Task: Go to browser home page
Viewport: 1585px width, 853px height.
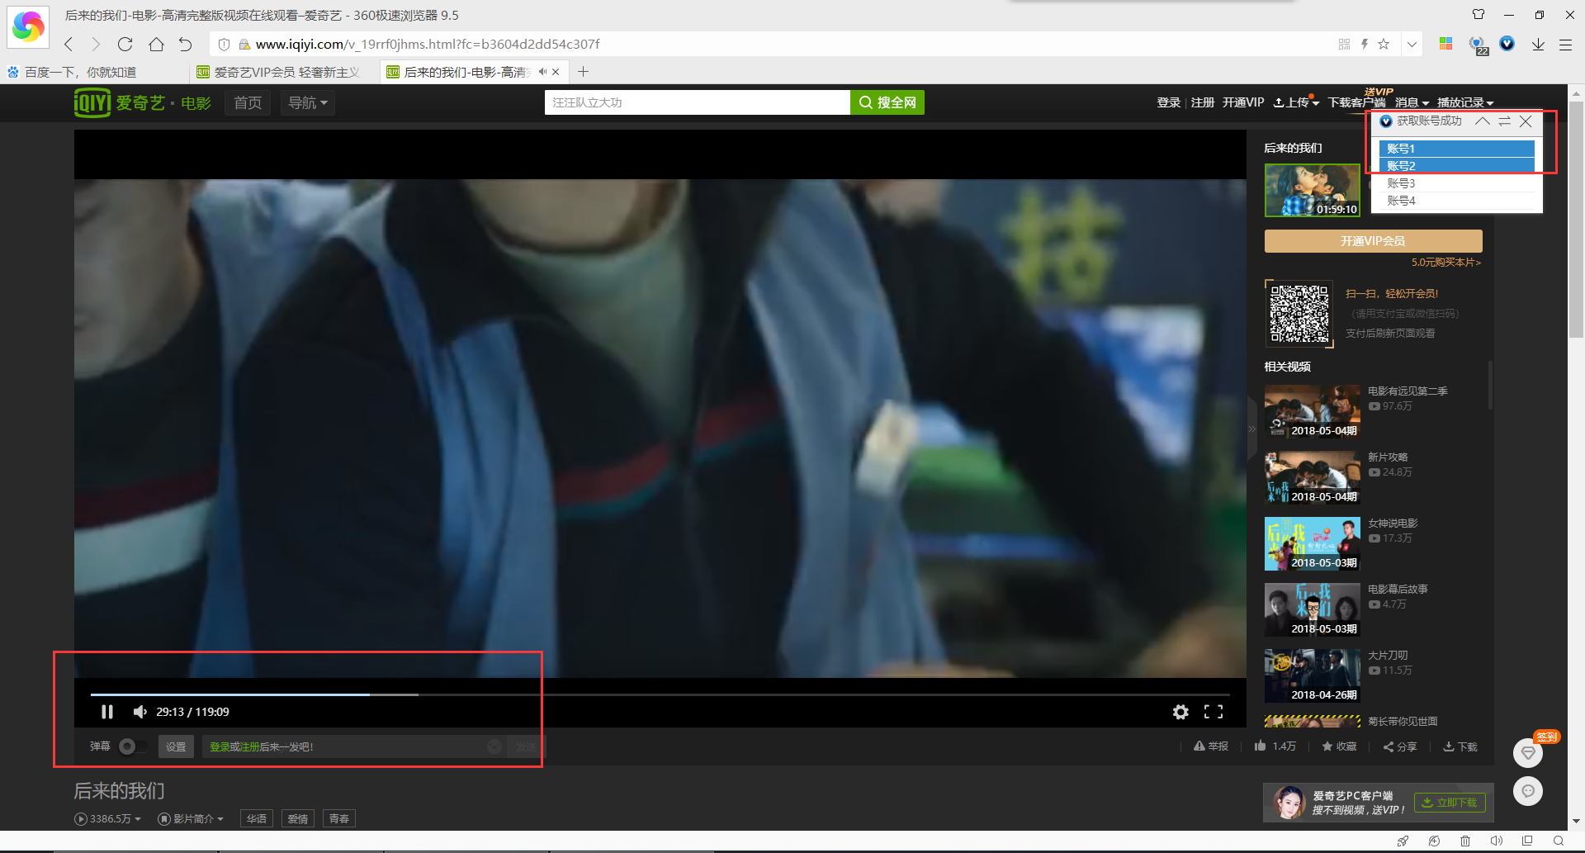Action: point(156,45)
